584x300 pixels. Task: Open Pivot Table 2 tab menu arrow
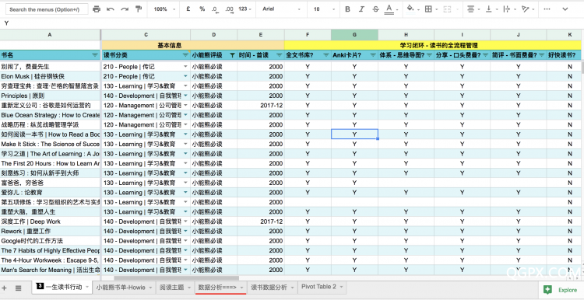coord(341,287)
